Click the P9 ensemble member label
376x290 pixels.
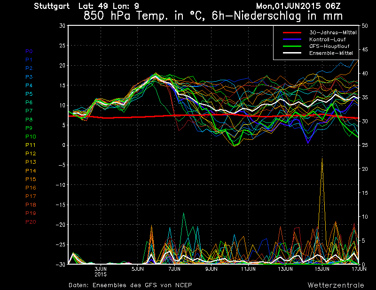pos(29,128)
